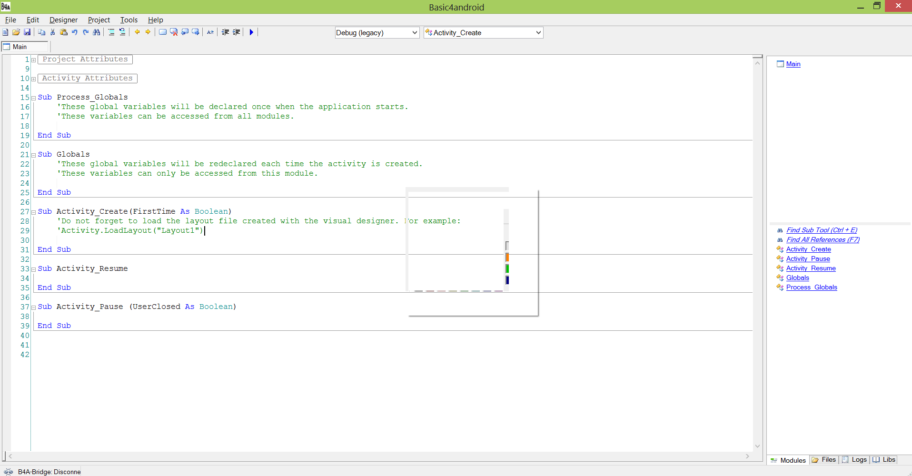Collapse the Sub Activity_Create block

point(33,212)
